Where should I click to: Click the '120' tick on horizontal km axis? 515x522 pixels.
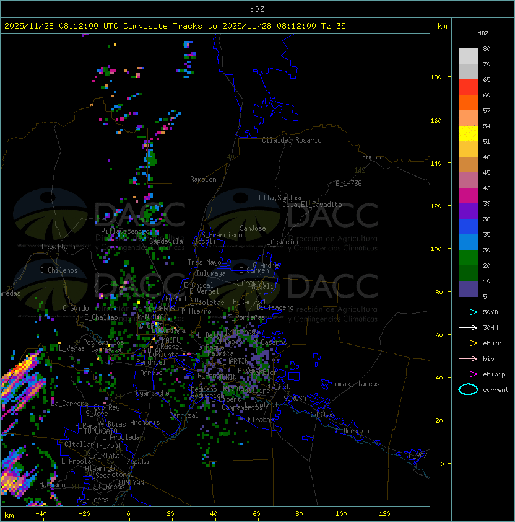coord(384,514)
